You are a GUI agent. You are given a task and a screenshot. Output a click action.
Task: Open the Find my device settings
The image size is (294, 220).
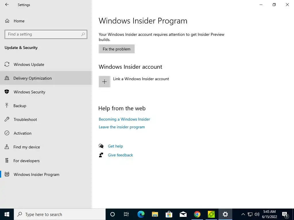[46, 147]
